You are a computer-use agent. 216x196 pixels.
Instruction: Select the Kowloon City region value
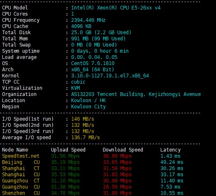[88, 107]
